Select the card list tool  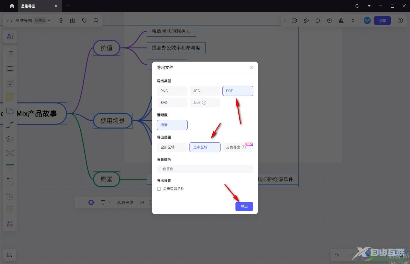tap(10, 196)
